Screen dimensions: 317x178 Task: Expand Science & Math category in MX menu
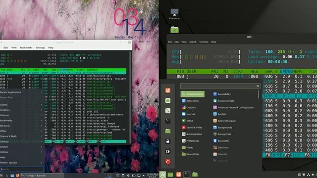(22, 136)
